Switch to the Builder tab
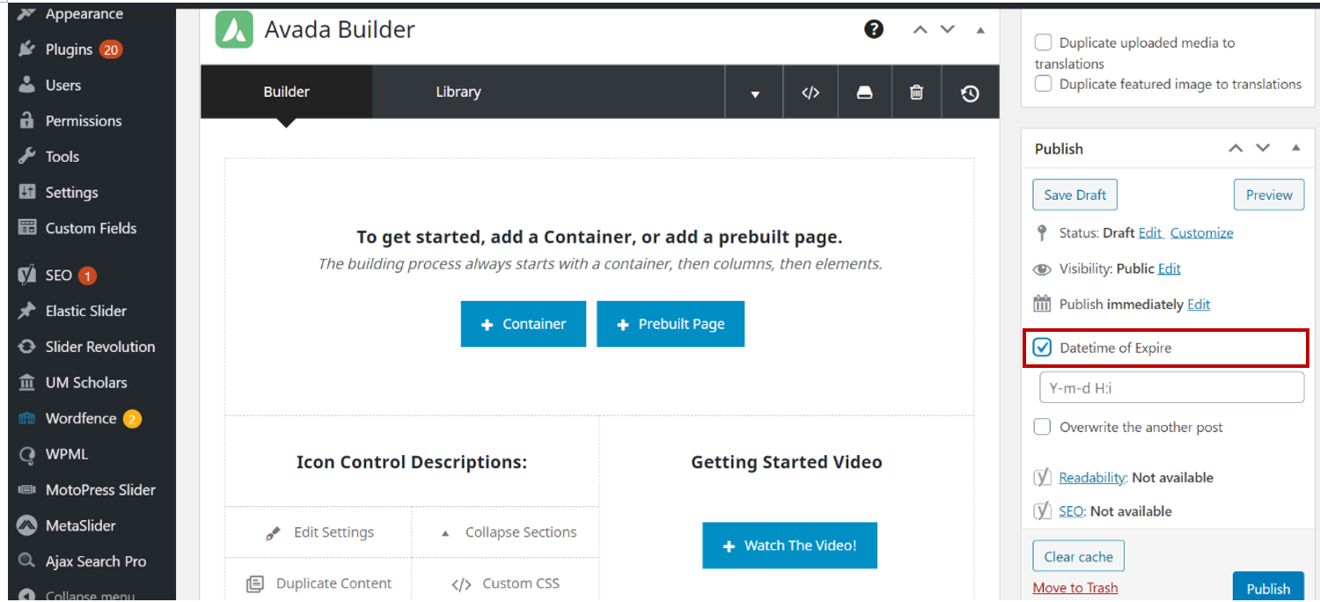The height and width of the screenshot is (602, 1320). 286,92
